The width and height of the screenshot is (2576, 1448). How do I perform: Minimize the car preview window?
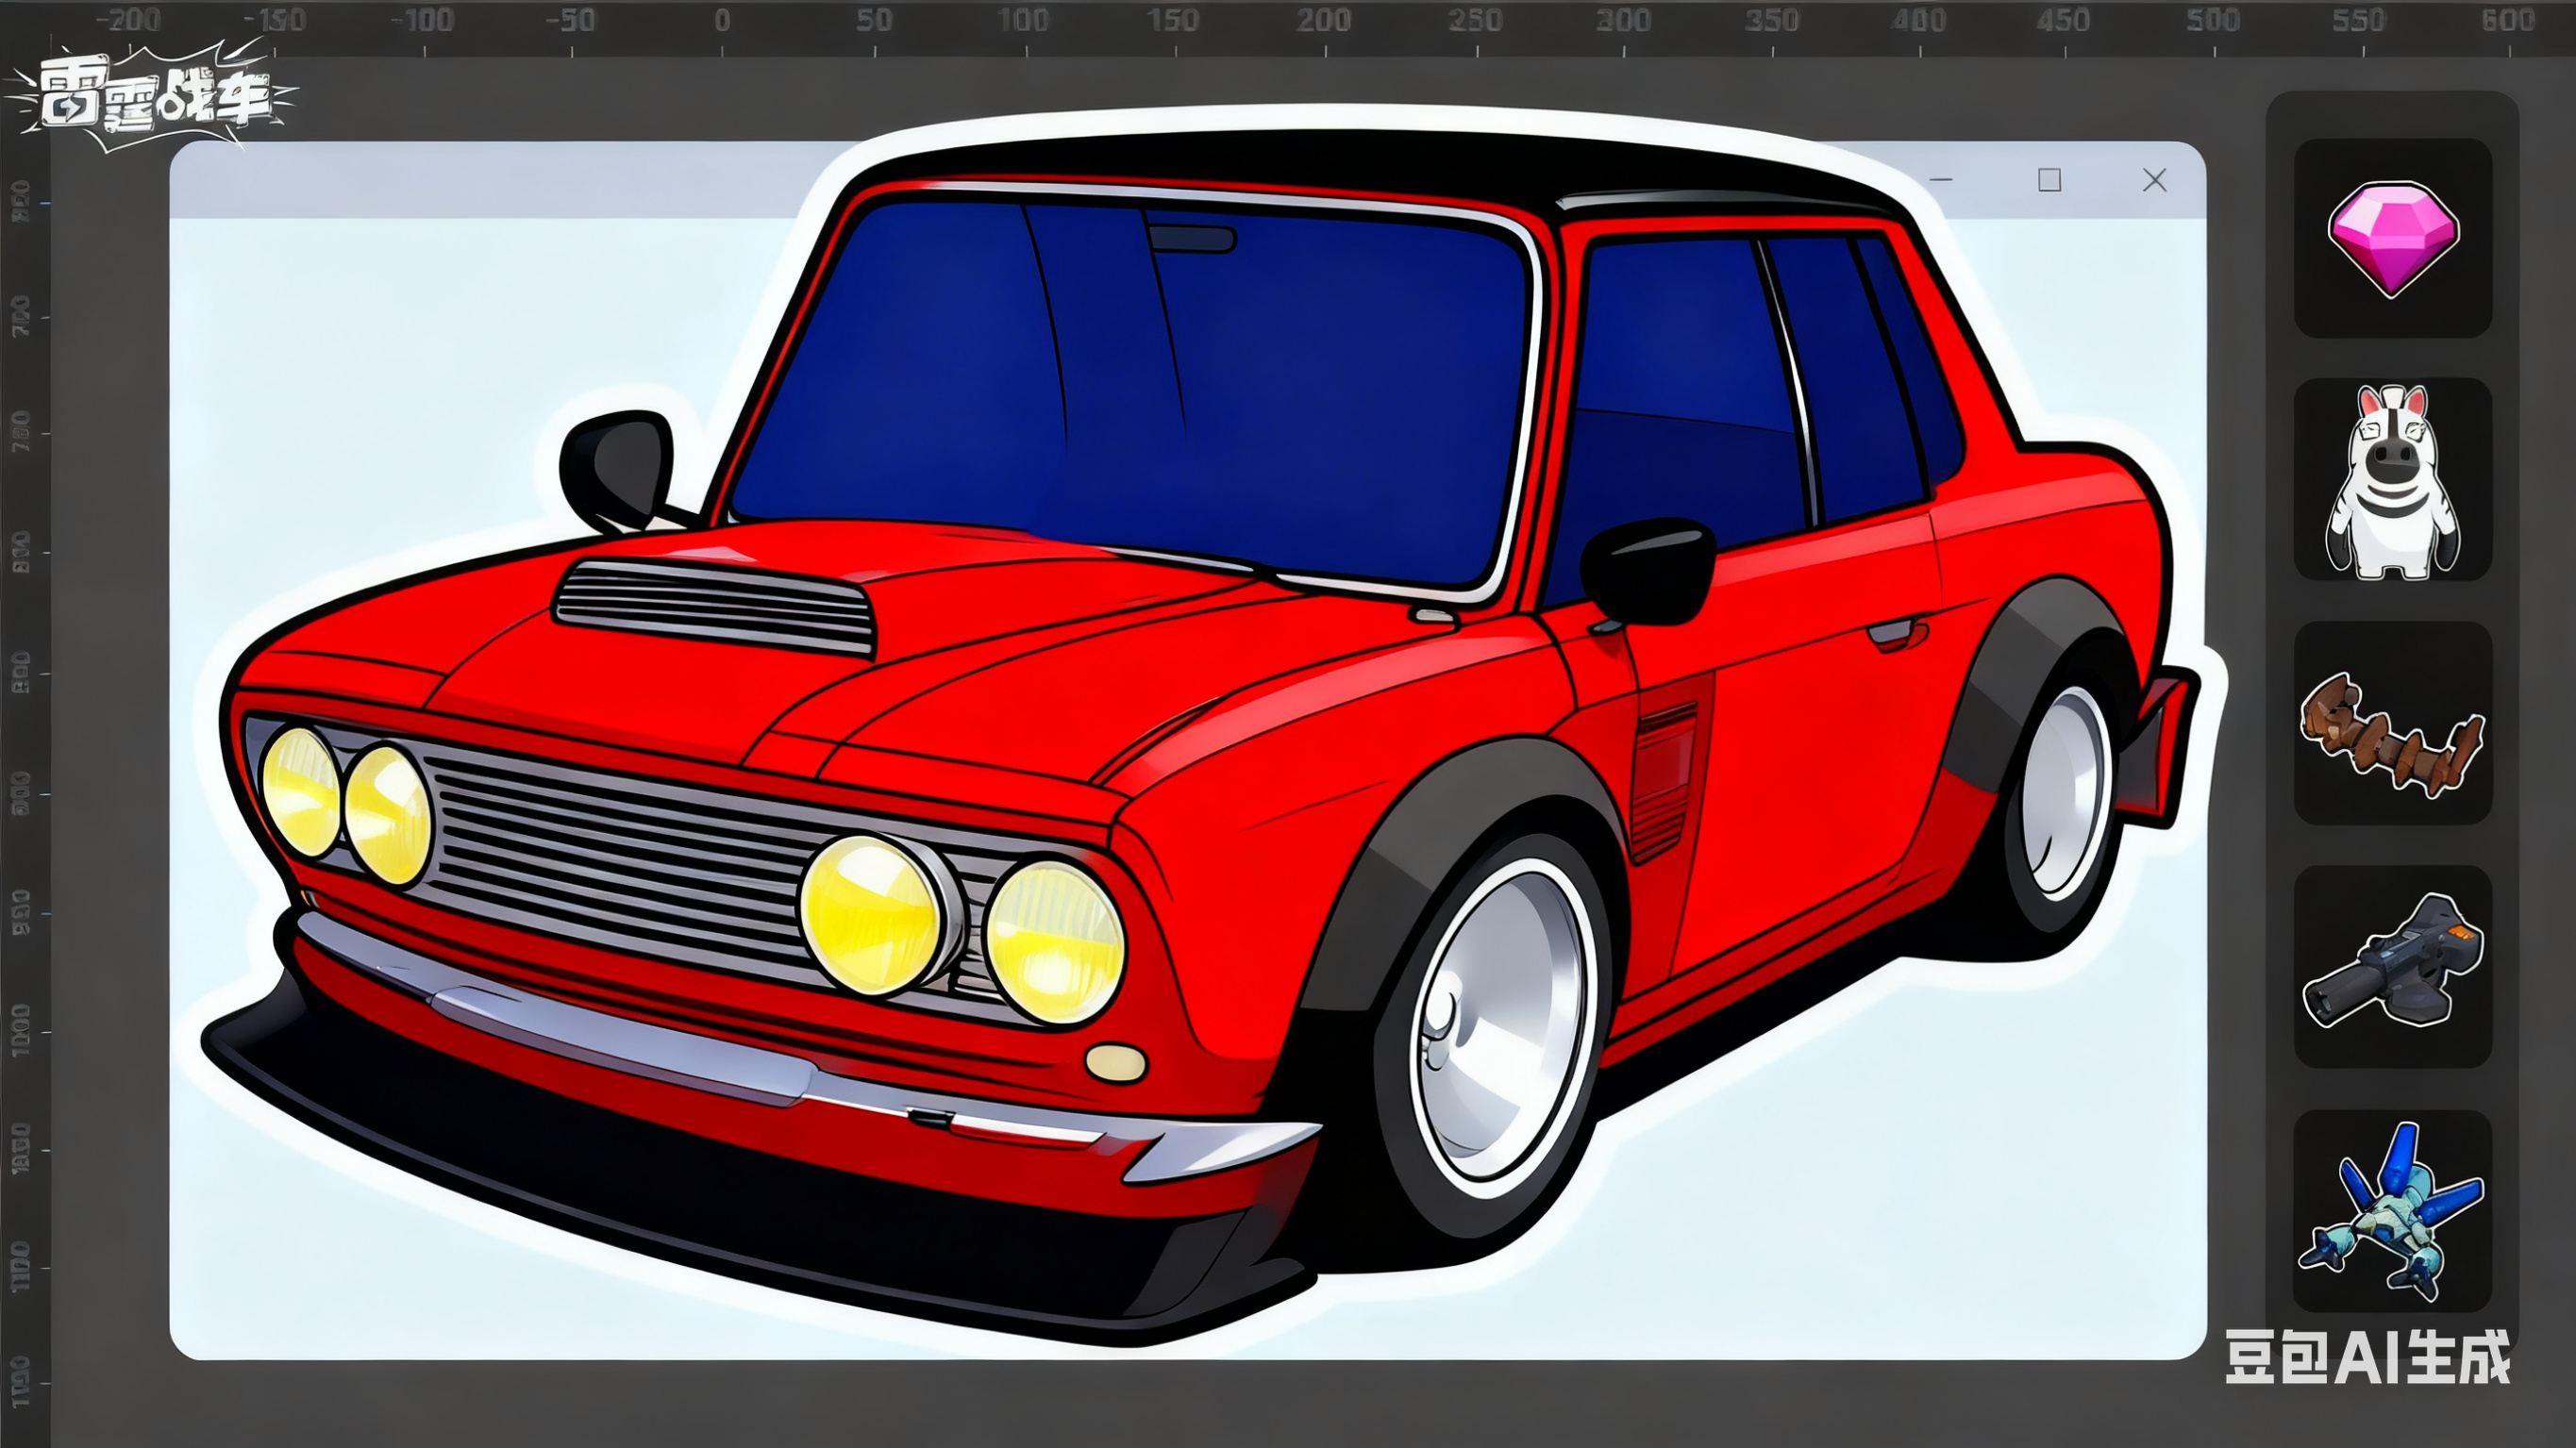point(1941,180)
